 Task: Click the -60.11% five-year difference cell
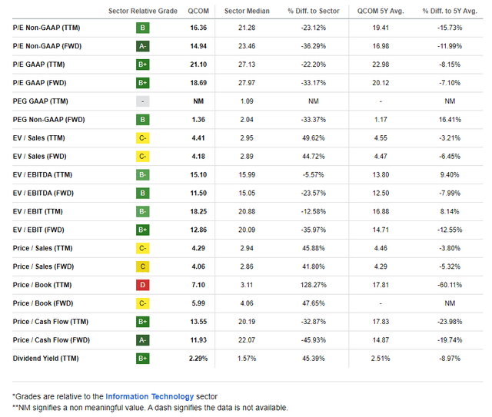point(450,285)
